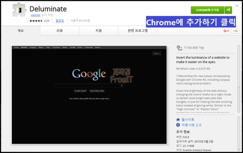Click the microphone icon in the Google search box

point(122,85)
